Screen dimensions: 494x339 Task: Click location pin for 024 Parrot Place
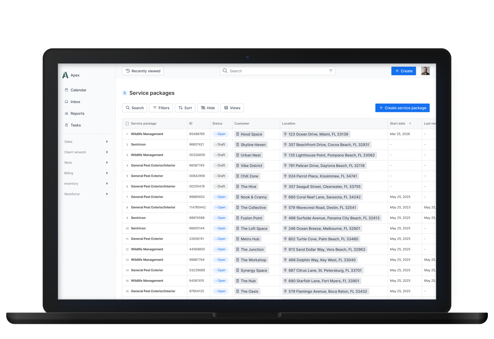coord(285,176)
